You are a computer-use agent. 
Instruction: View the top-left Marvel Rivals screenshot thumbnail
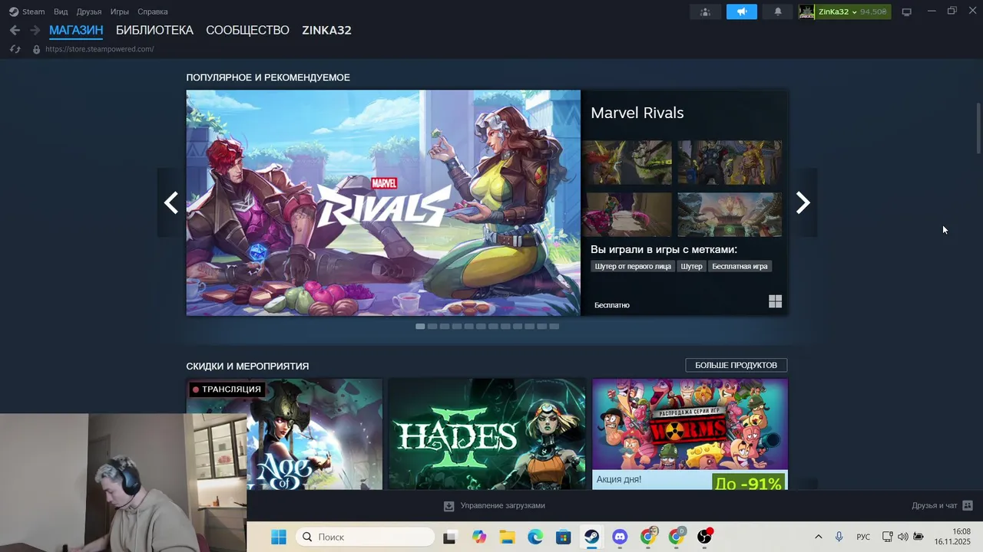point(627,163)
